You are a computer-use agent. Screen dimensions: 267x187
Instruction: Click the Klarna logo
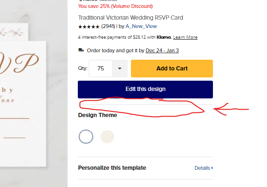coord(164,37)
